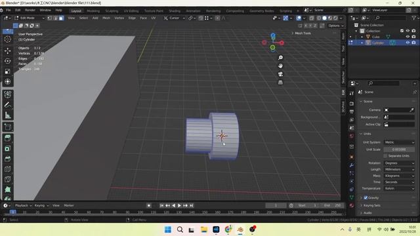
Task: Select the Bevel tool
Action: [7, 159]
